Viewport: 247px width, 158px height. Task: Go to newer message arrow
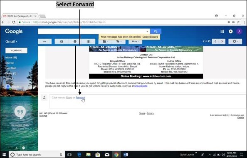[x=215, y=41]
